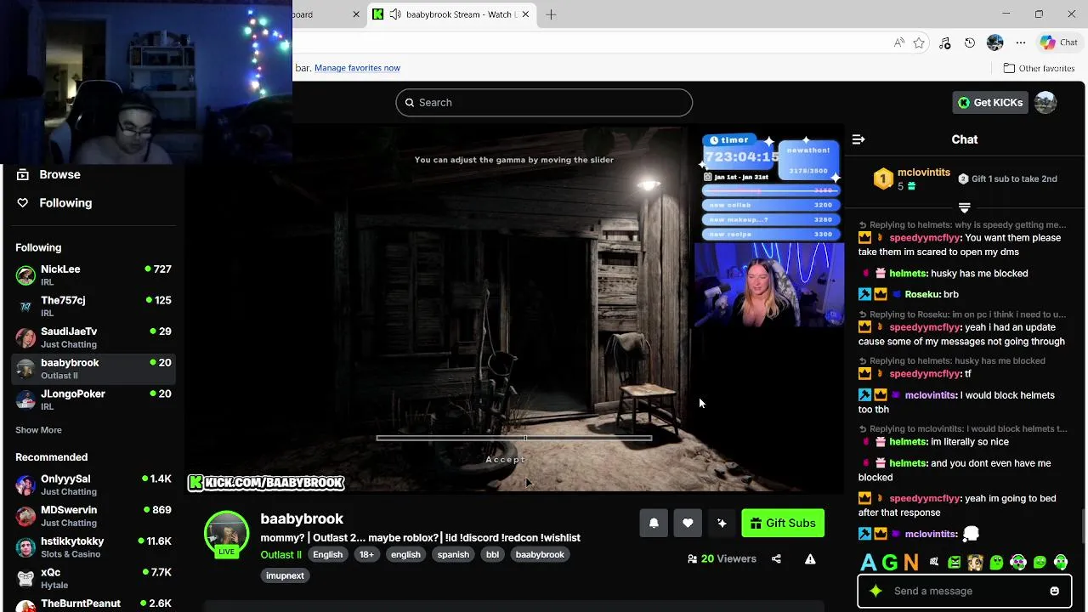
Task: Open a new browser tab with plus
Action: pos(551,14)
